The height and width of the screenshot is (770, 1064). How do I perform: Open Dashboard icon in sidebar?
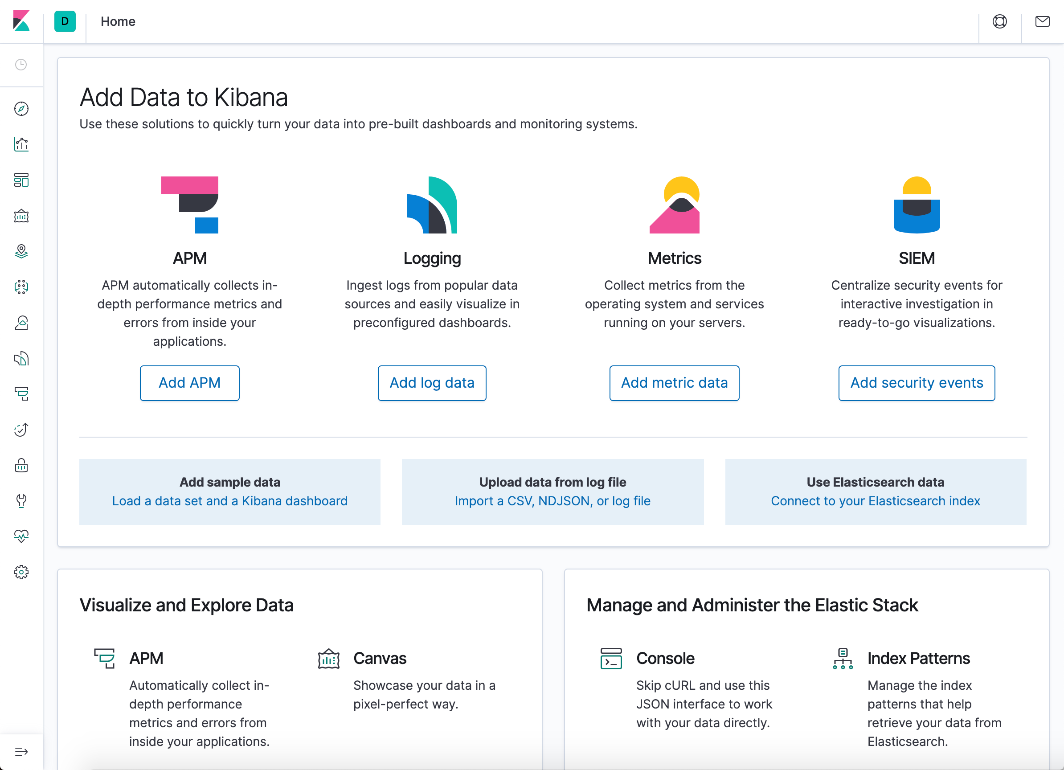(x=21, y=180)
